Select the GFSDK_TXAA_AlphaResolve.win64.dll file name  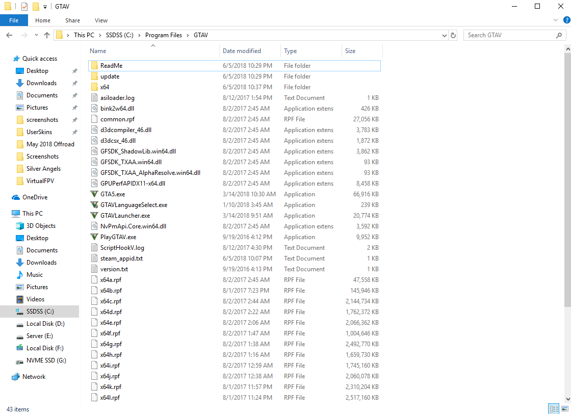[x=150, y=173]
